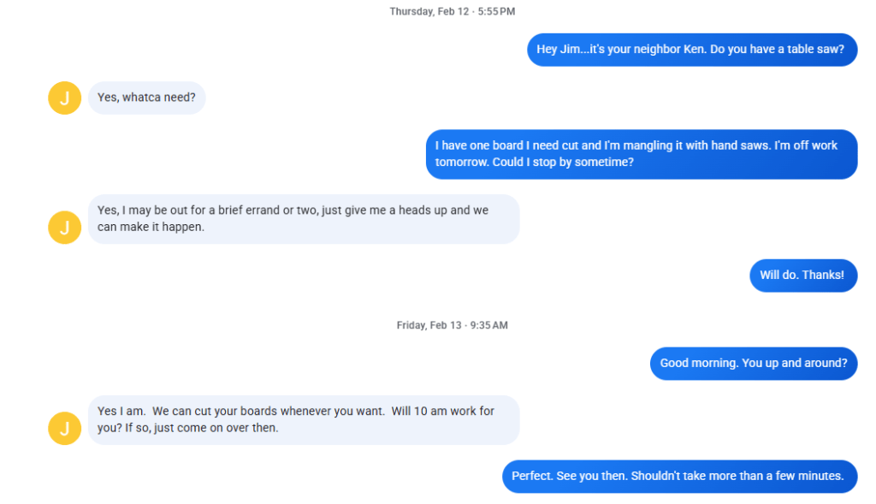This screenshot has height=504, width=876.
Task: Click the "Yes, whatca need?" reply bubble
Action: [x=146, y=98]
